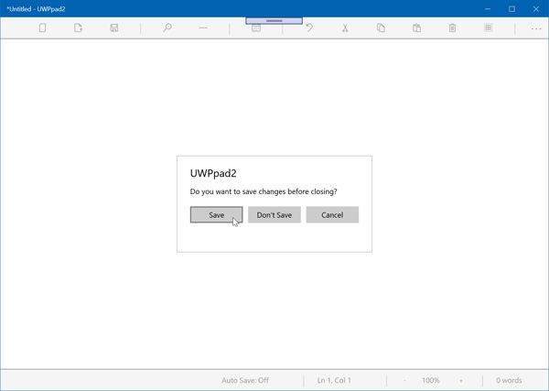Image resolution: width=549 pixels, height=391 pixels.
Task: Click the Open file icon in toolbar
Action: 78,28
